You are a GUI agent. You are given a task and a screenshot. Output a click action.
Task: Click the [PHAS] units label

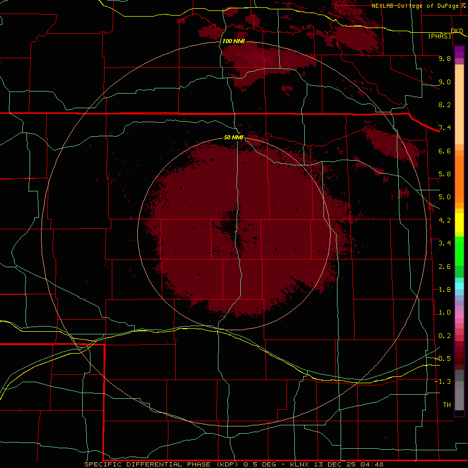[x=439, y=36]
